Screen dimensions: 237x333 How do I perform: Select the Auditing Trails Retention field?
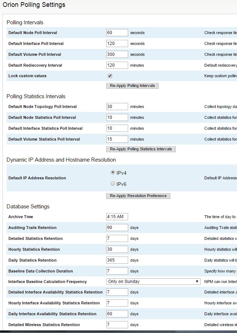coord(116,228)
